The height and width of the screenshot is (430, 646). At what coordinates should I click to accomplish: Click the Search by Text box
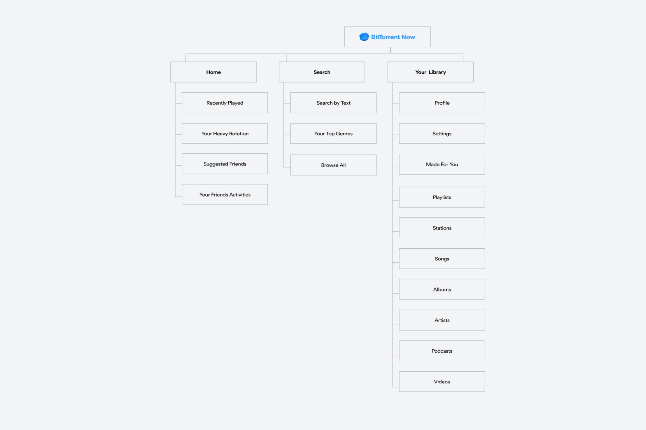[333, 103]
